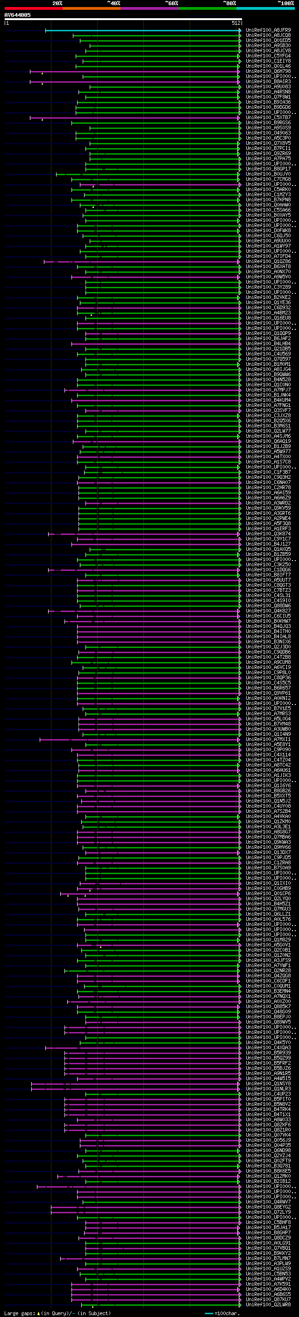This screenshot has height=1317, width=299.
Task: Open the UniRef100_B7KPN8 hit
Action: (x=268, y=200)
